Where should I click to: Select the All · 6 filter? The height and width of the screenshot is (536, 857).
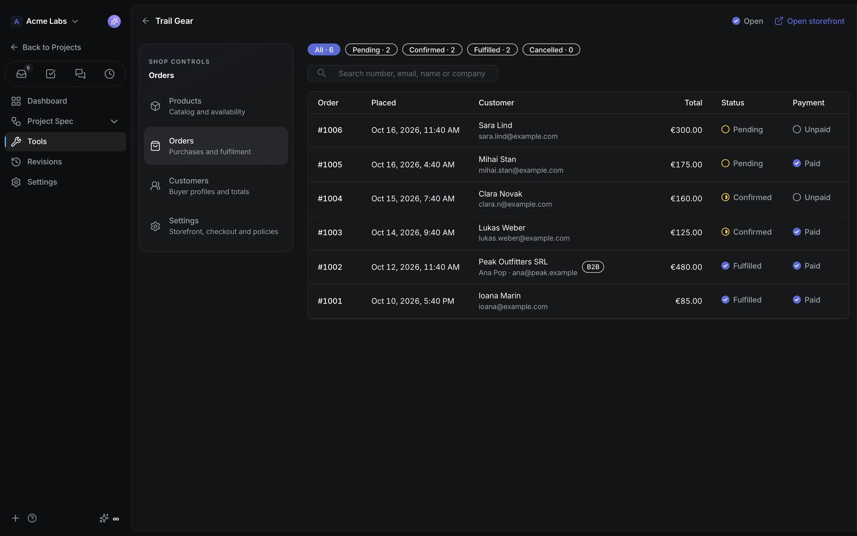(324, 50)
